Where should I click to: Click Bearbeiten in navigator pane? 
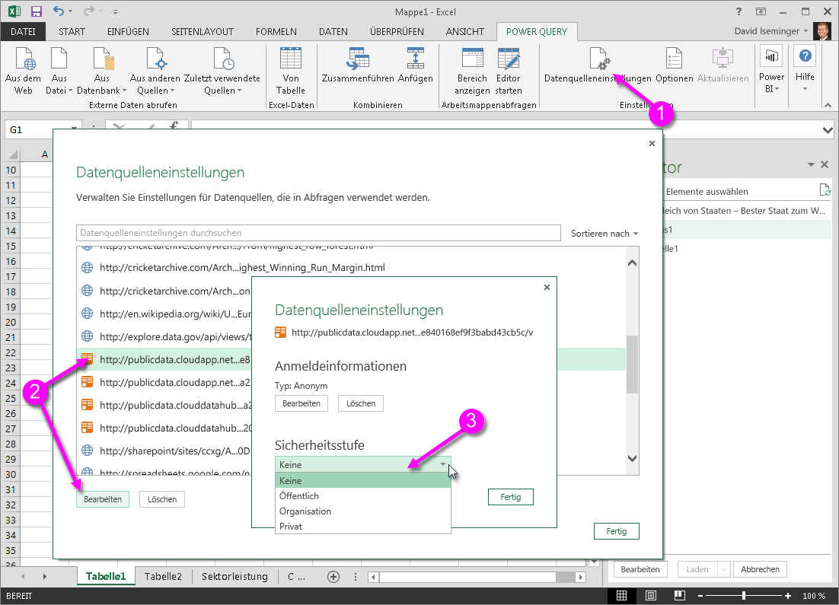pyautogui.click(x=640, y=569)
